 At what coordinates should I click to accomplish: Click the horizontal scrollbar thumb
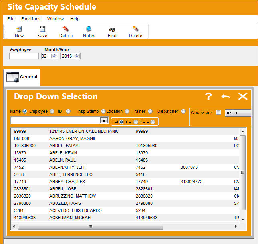(91, 226)
